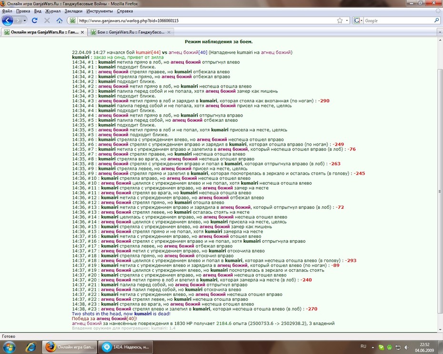Open the агнец божий[40] link after 'vs'
This screenshot has height=354, width=443.
tap(188, 52)
